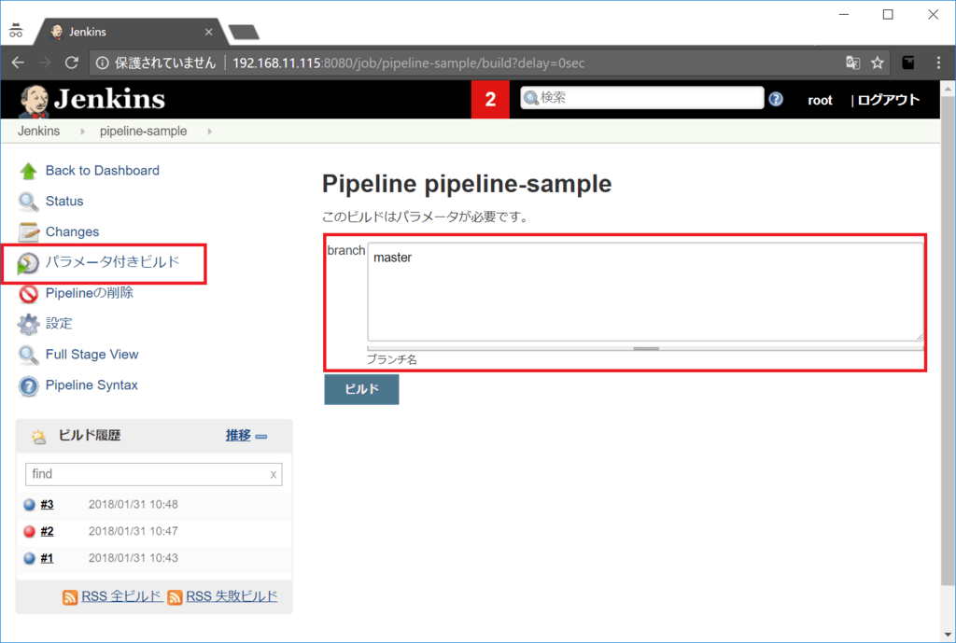Click the 2018/01/31 10:48 build timestamp
Viewport: 956px width, 643px height.
pyautogui.click(x=134, y=505)
